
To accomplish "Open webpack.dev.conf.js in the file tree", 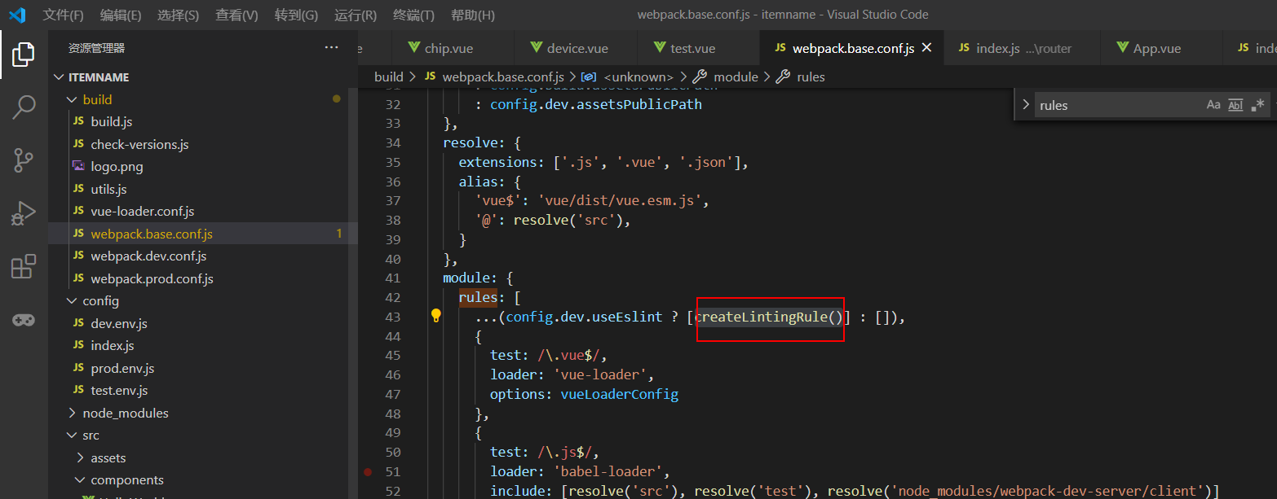I will coord(148,256).
